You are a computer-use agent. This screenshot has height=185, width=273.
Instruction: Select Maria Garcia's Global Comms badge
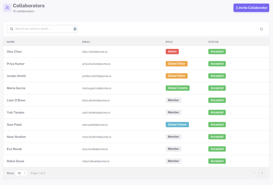click(178, 88)
